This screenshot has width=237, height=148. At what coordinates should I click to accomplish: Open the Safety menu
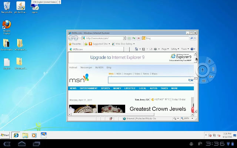tap(175, 49)
